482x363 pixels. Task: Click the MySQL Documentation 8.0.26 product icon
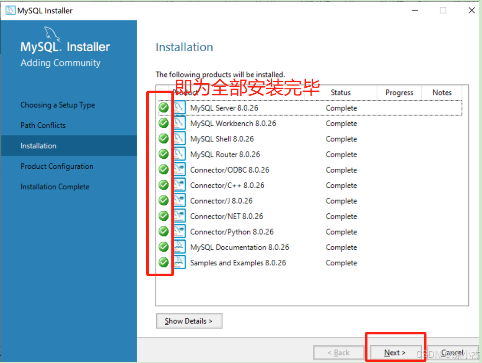coord(180,247)
